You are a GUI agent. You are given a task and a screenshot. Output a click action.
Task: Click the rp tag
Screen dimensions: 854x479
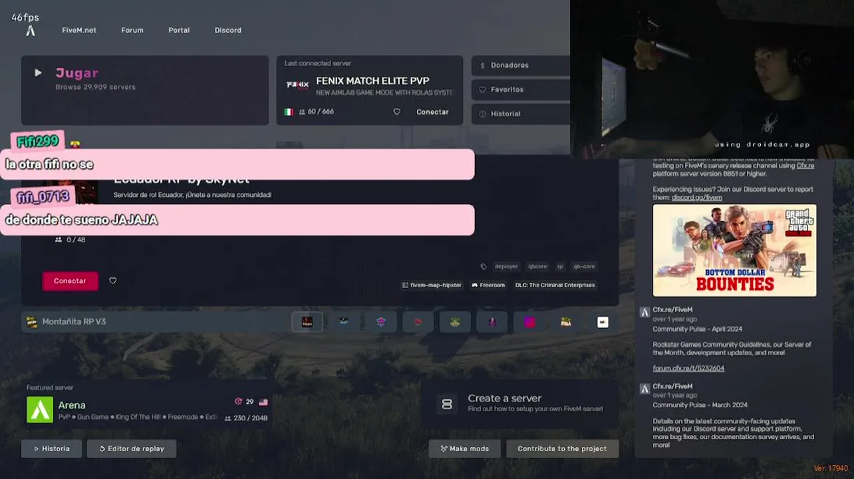click(560, 266)
